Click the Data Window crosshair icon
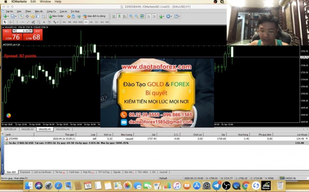This screenshot has height=192, width=309. click(x=27, y=16)
